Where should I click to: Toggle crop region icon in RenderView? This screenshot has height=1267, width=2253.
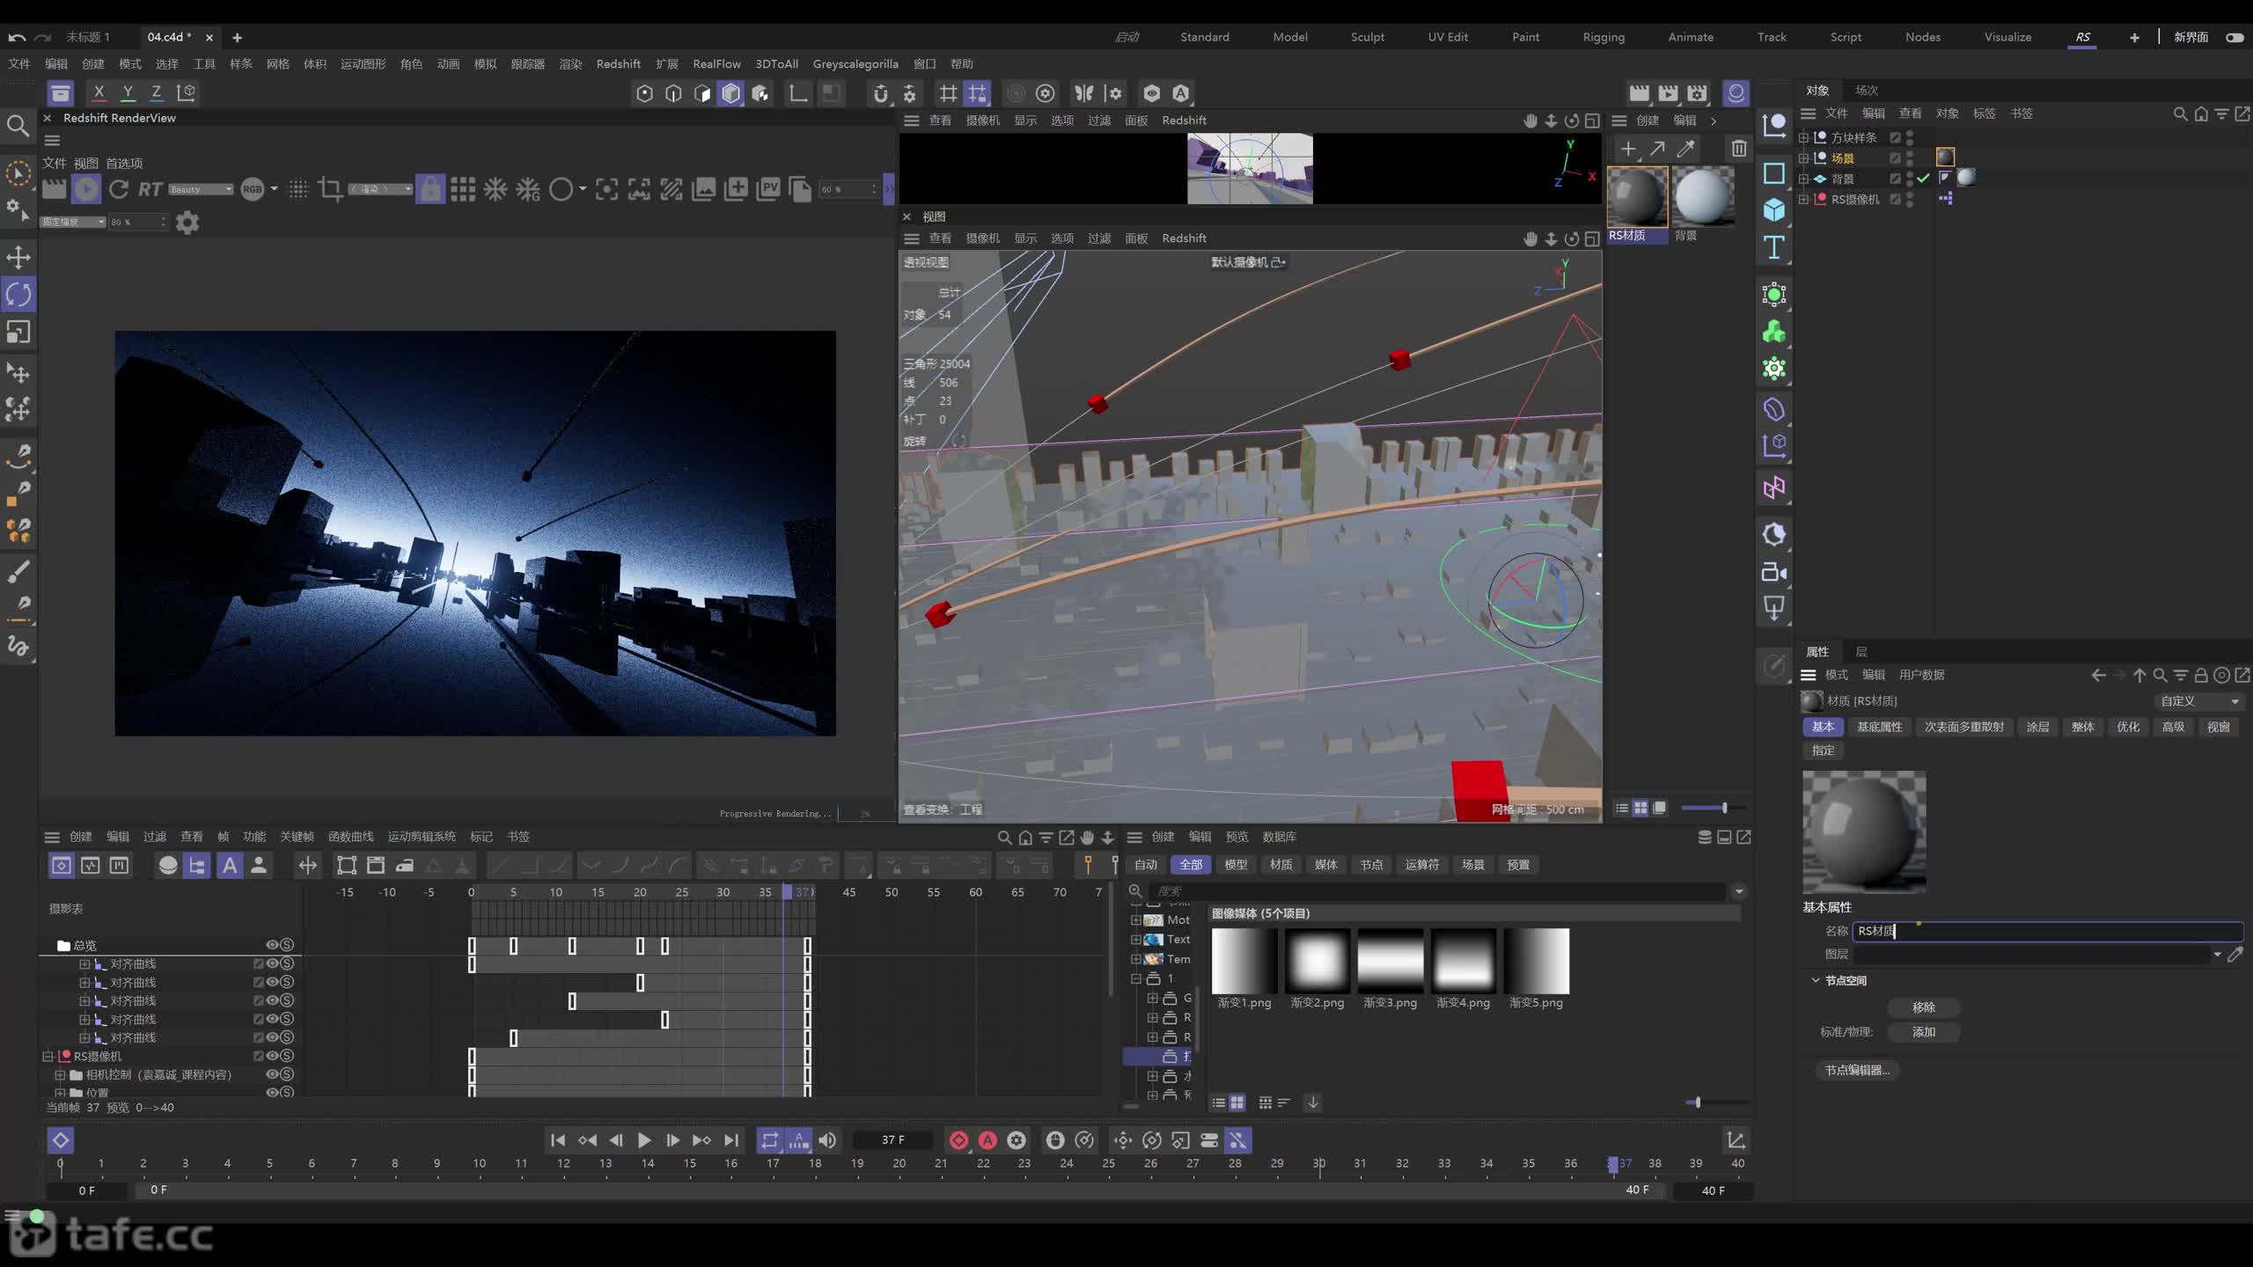tap(330, 188)
